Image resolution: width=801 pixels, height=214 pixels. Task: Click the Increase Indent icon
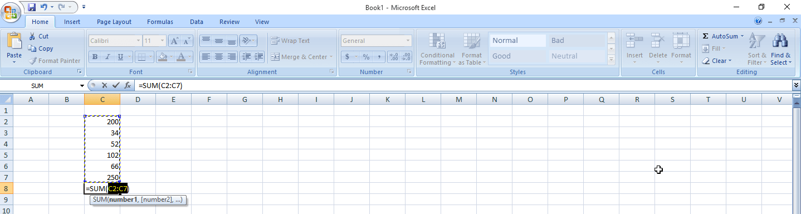259,56
